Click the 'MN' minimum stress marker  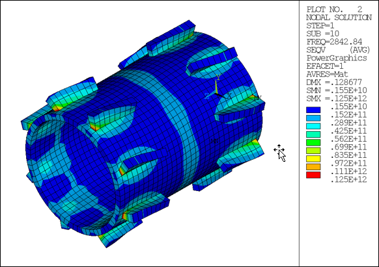pos(214,141)
